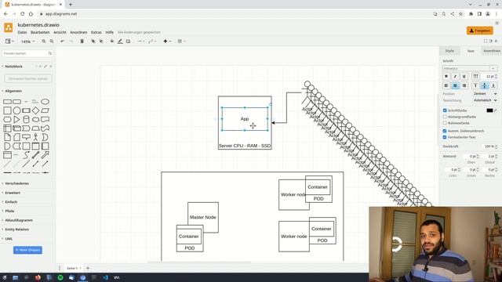This screenshot has width=502, height=282.
Task: Select the cylinder shape in shapes palette
Action: [26, 120]
